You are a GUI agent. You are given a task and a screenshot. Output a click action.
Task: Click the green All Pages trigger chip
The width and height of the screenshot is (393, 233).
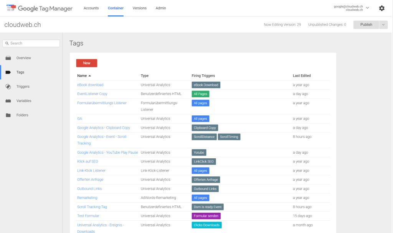200,94
